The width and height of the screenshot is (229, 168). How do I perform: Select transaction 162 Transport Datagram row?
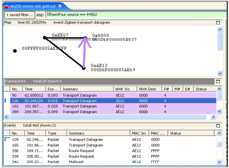click(x=113, y=106)
